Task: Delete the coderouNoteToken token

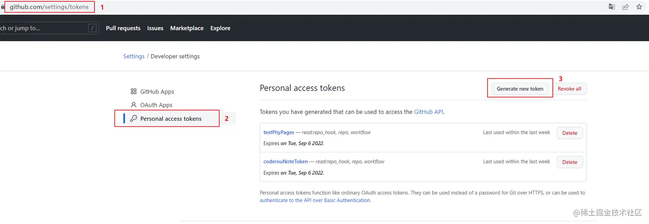Action: pyautogui.click(x=570, y=162)
